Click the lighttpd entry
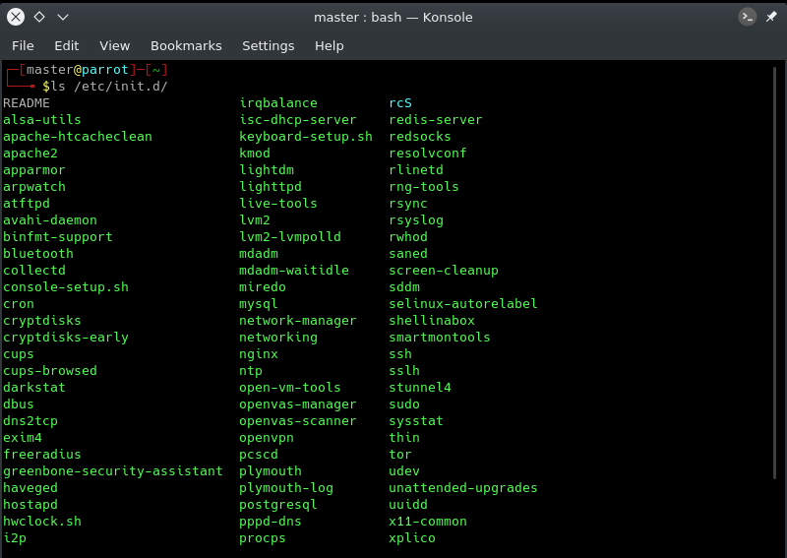 pos(271,186)
